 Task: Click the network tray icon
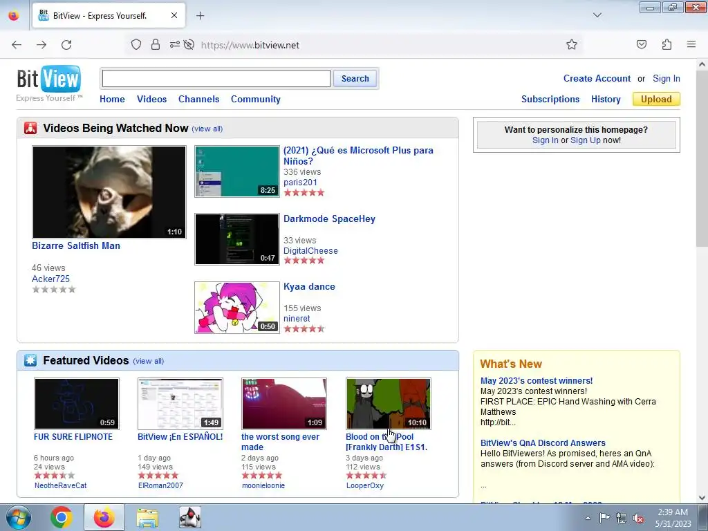coord(622,518)
